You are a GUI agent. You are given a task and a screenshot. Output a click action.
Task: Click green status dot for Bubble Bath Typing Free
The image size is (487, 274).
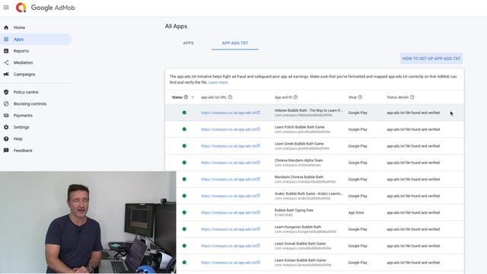184,212
